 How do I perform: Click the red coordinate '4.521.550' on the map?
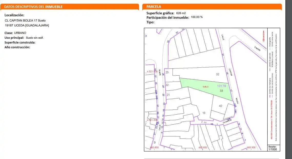tap(152, 72)
